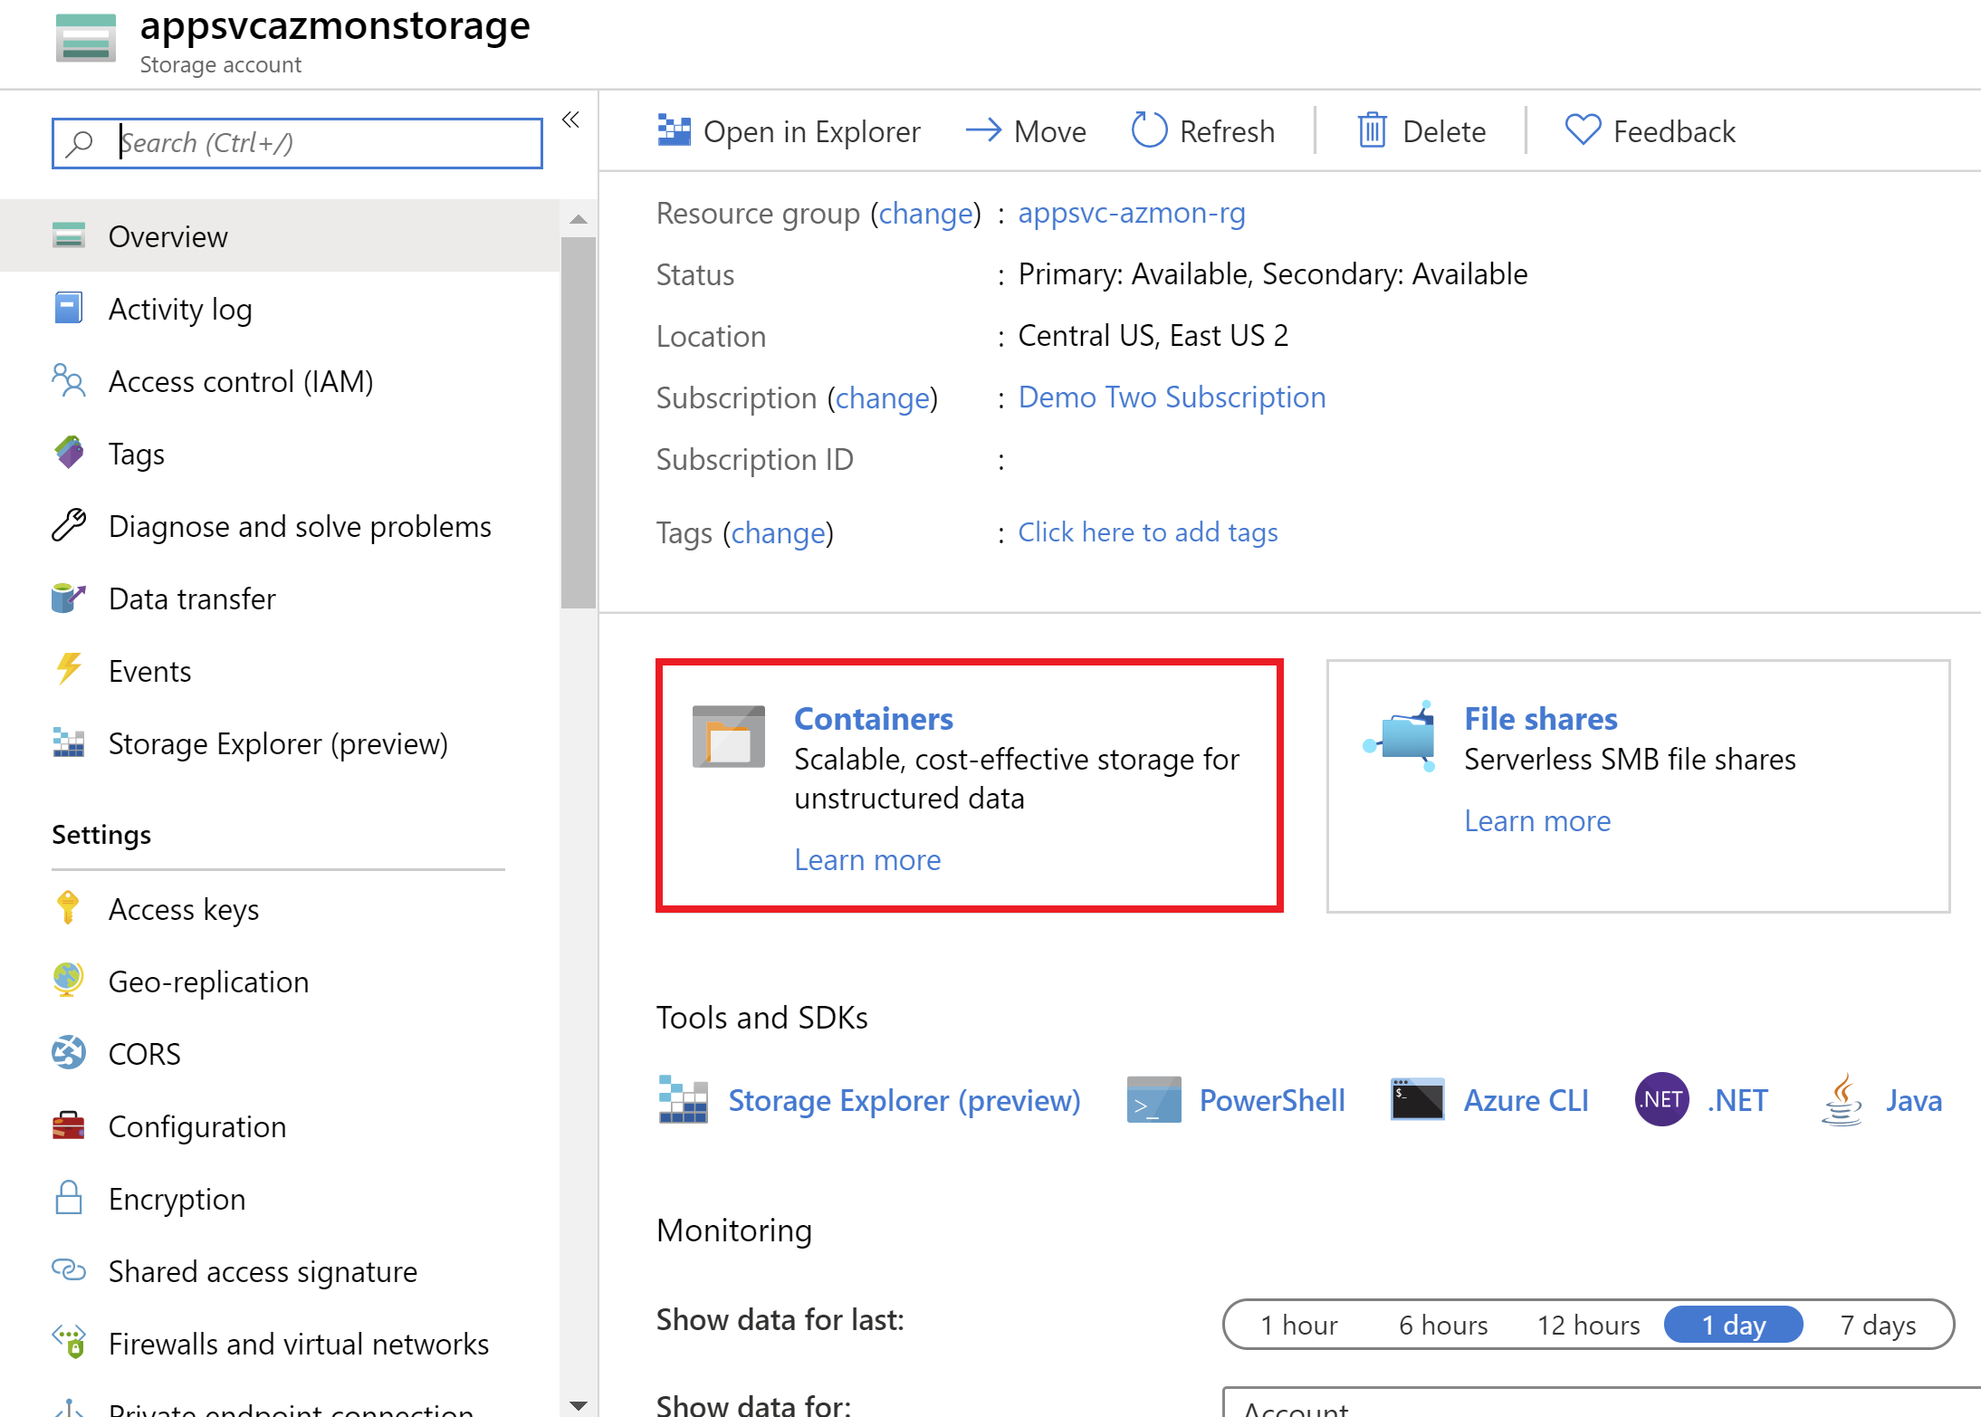Viewport: 1981px width, 1417px height.
Task: Click the Refresh circular arrow icon
Action: 1149,130
